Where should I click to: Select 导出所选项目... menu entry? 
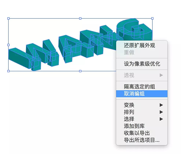click(x=142, y=140)
